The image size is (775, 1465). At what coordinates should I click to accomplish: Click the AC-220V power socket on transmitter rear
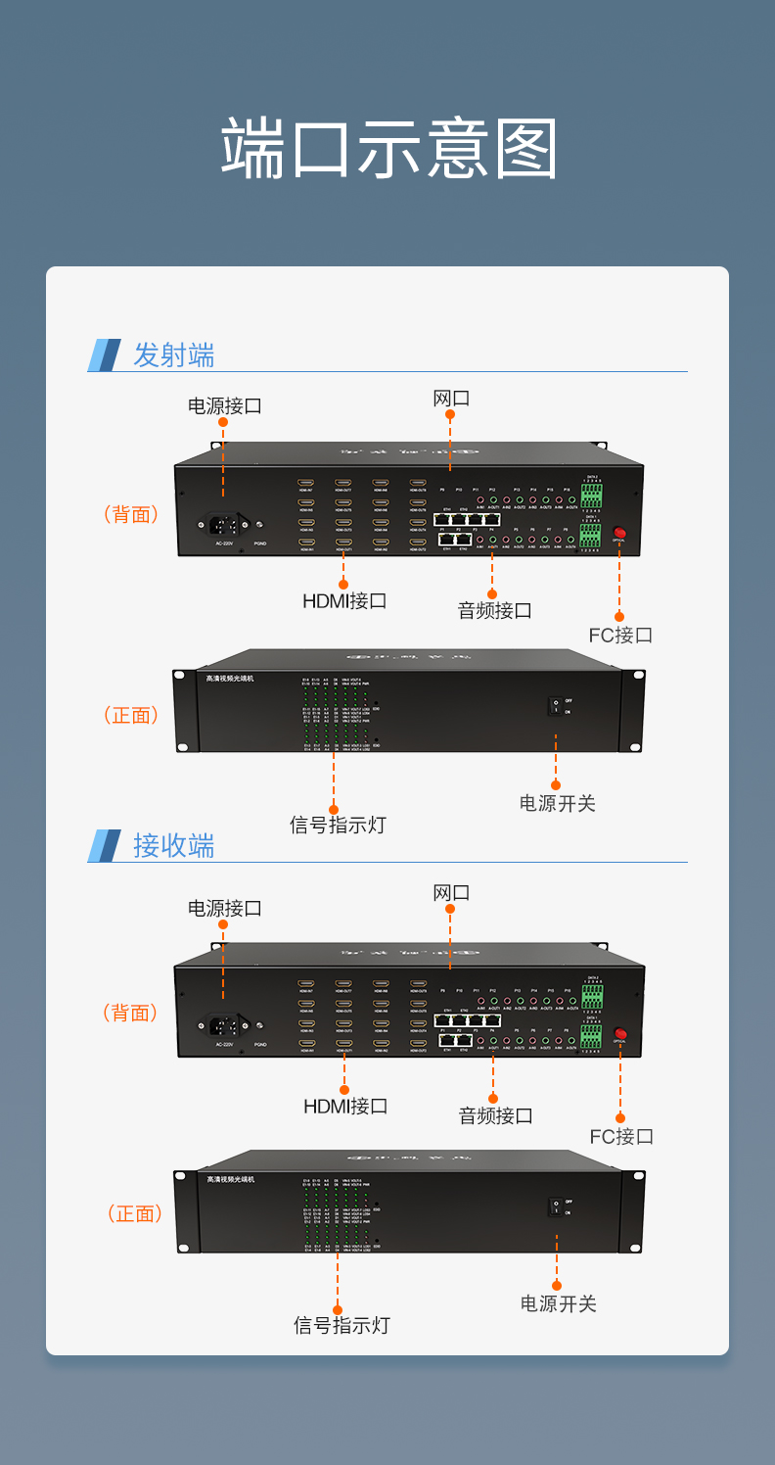point(226,525)
